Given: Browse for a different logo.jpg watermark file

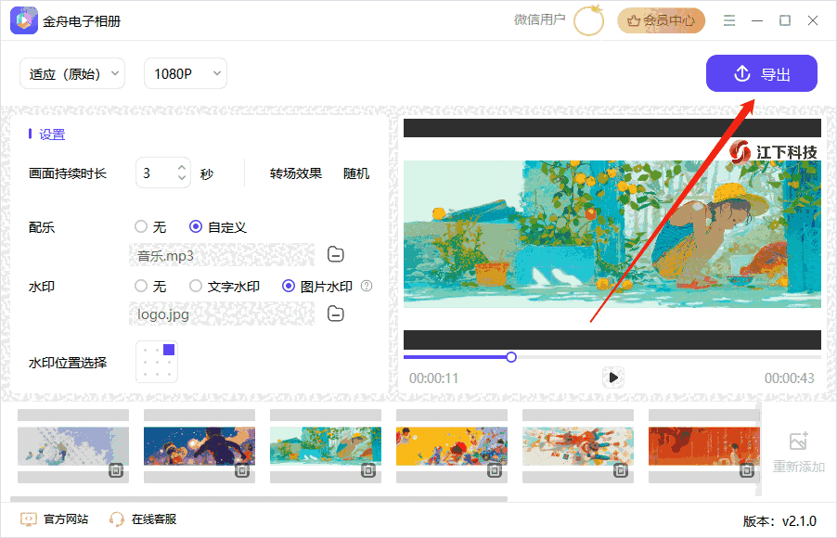Looking at the screenshot, I should click(x=335, y=314).
